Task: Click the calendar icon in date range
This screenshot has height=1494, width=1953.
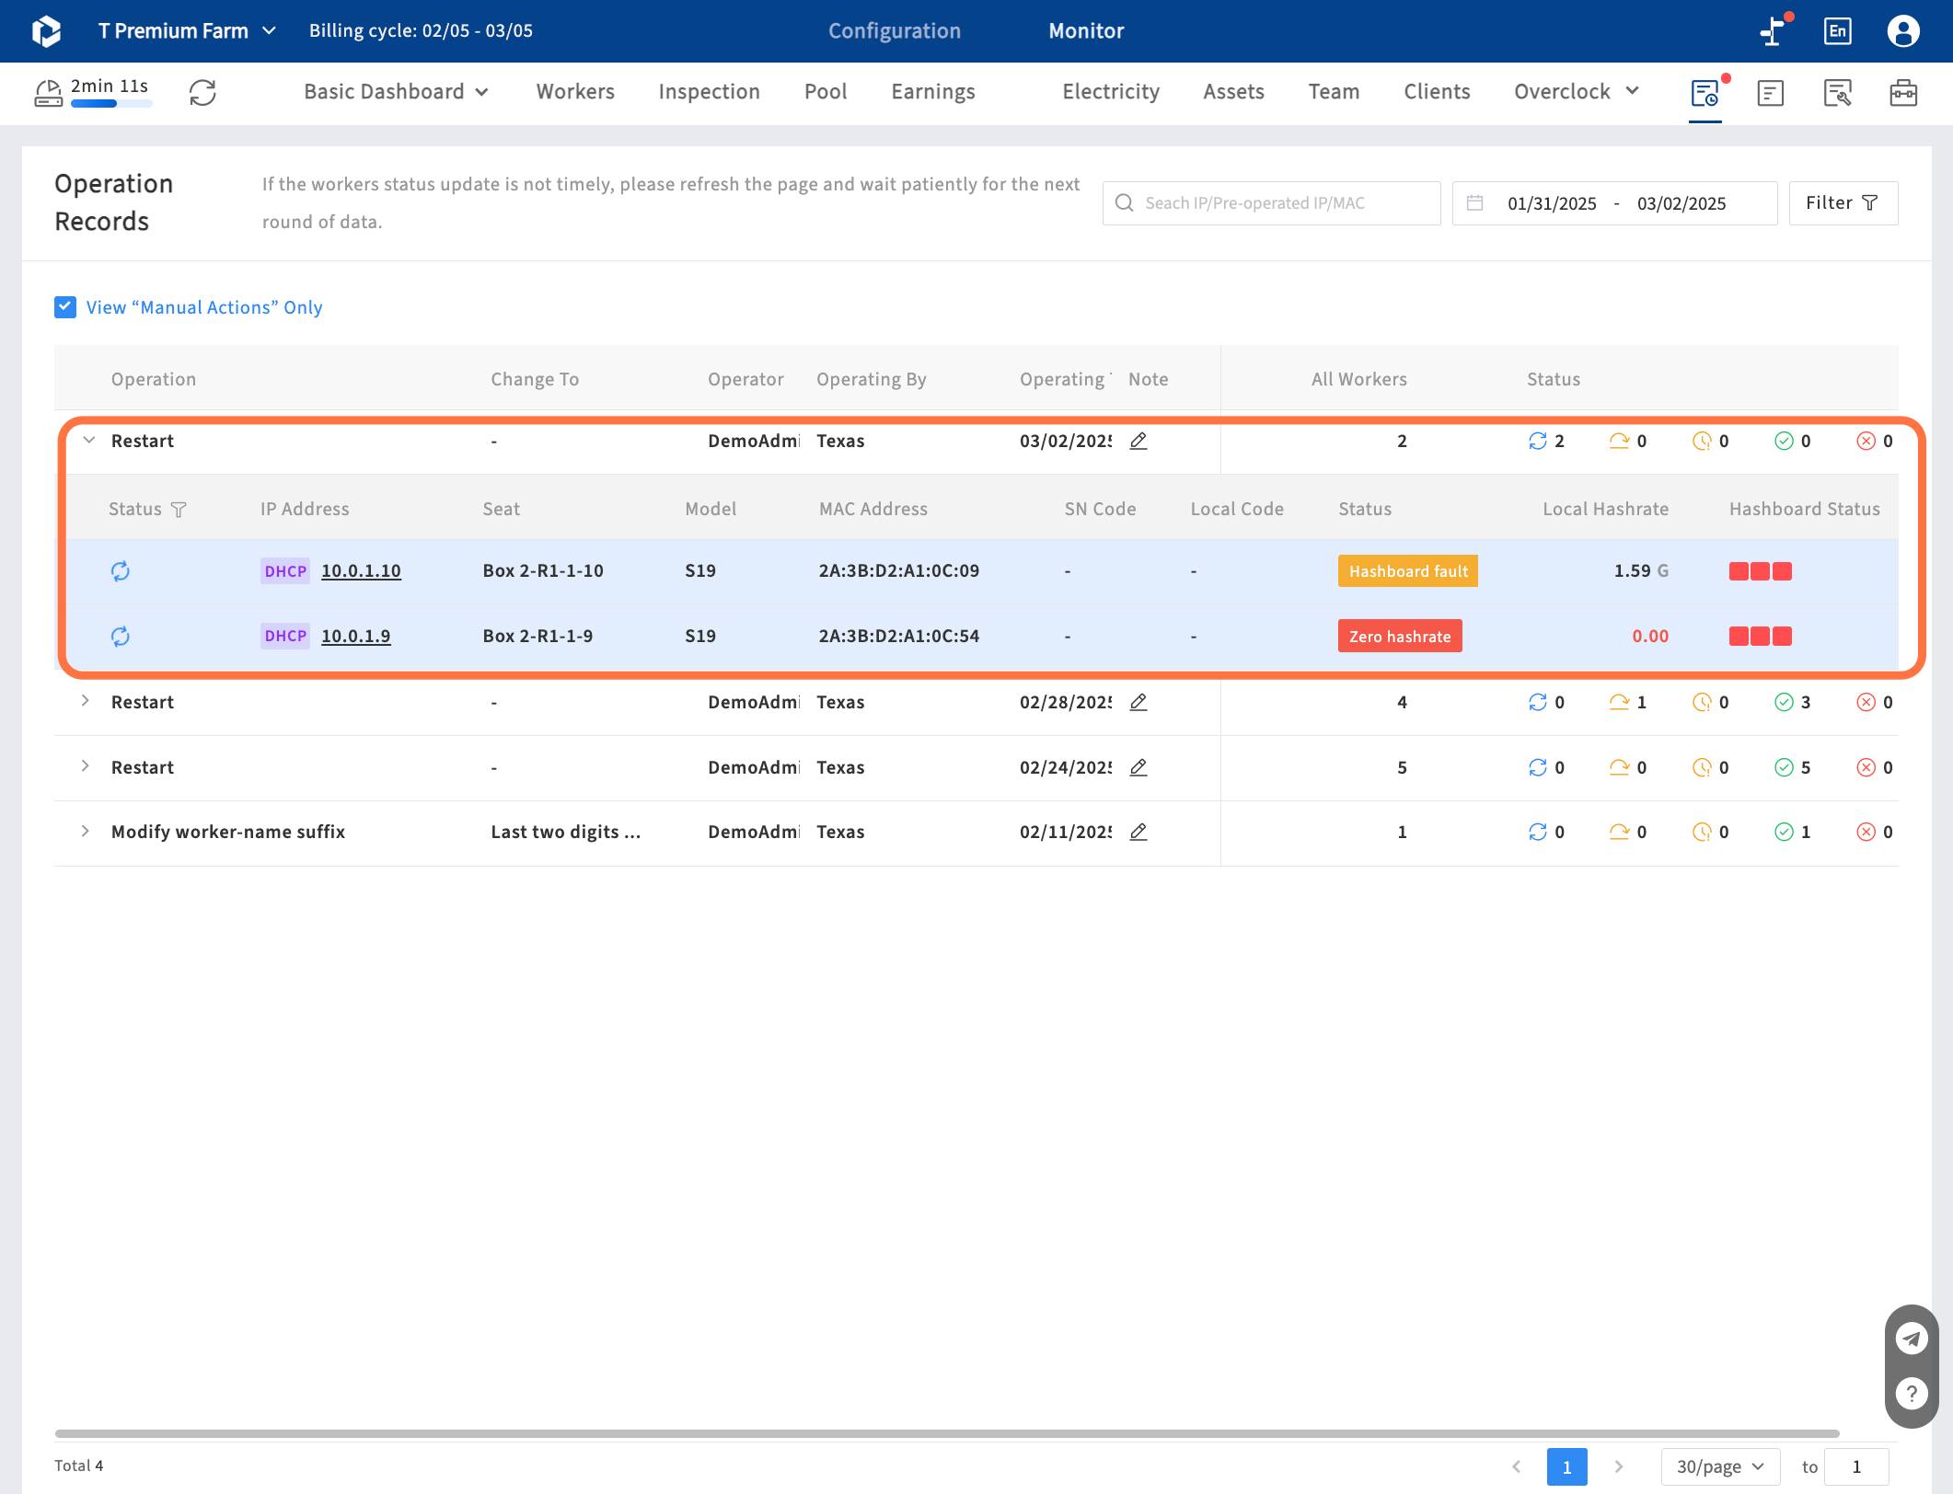Action: pyautogui.click(x=1474, y=202)
